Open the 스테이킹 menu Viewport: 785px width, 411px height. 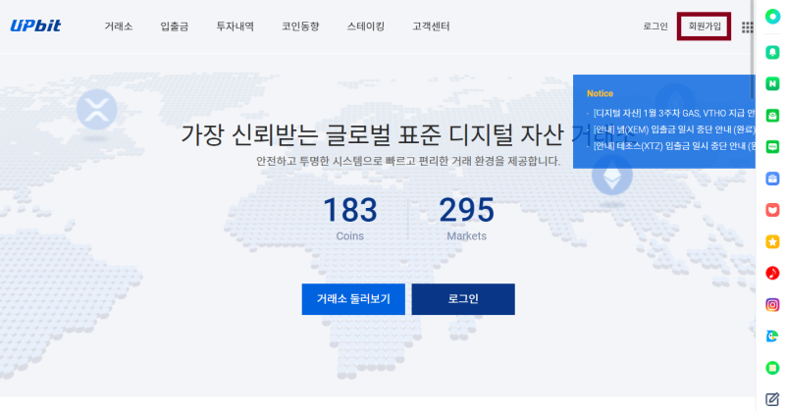(x=366, y=26)
